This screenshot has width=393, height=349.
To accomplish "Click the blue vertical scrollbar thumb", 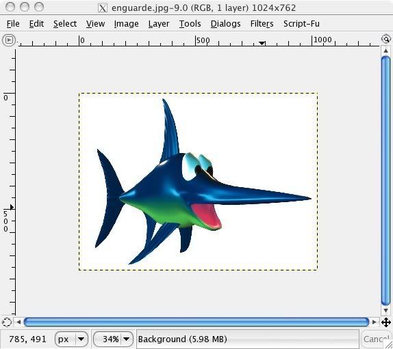I will [x=385, y=181].
